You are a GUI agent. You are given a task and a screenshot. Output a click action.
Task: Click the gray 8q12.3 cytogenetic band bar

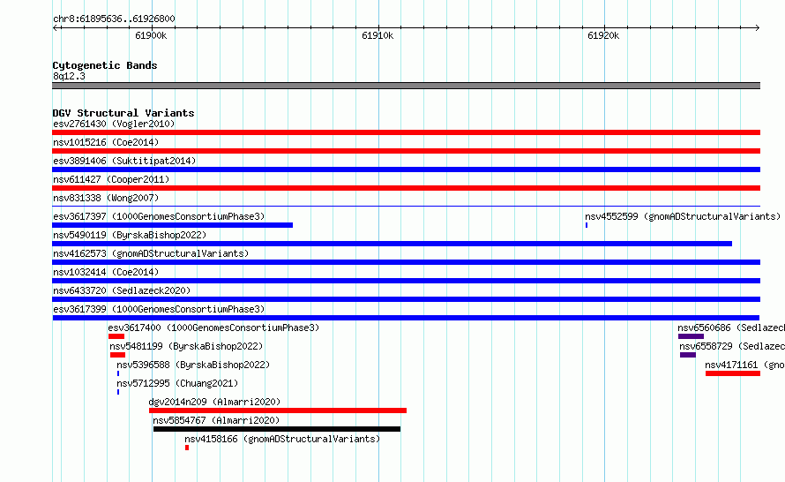click(406, 86)
